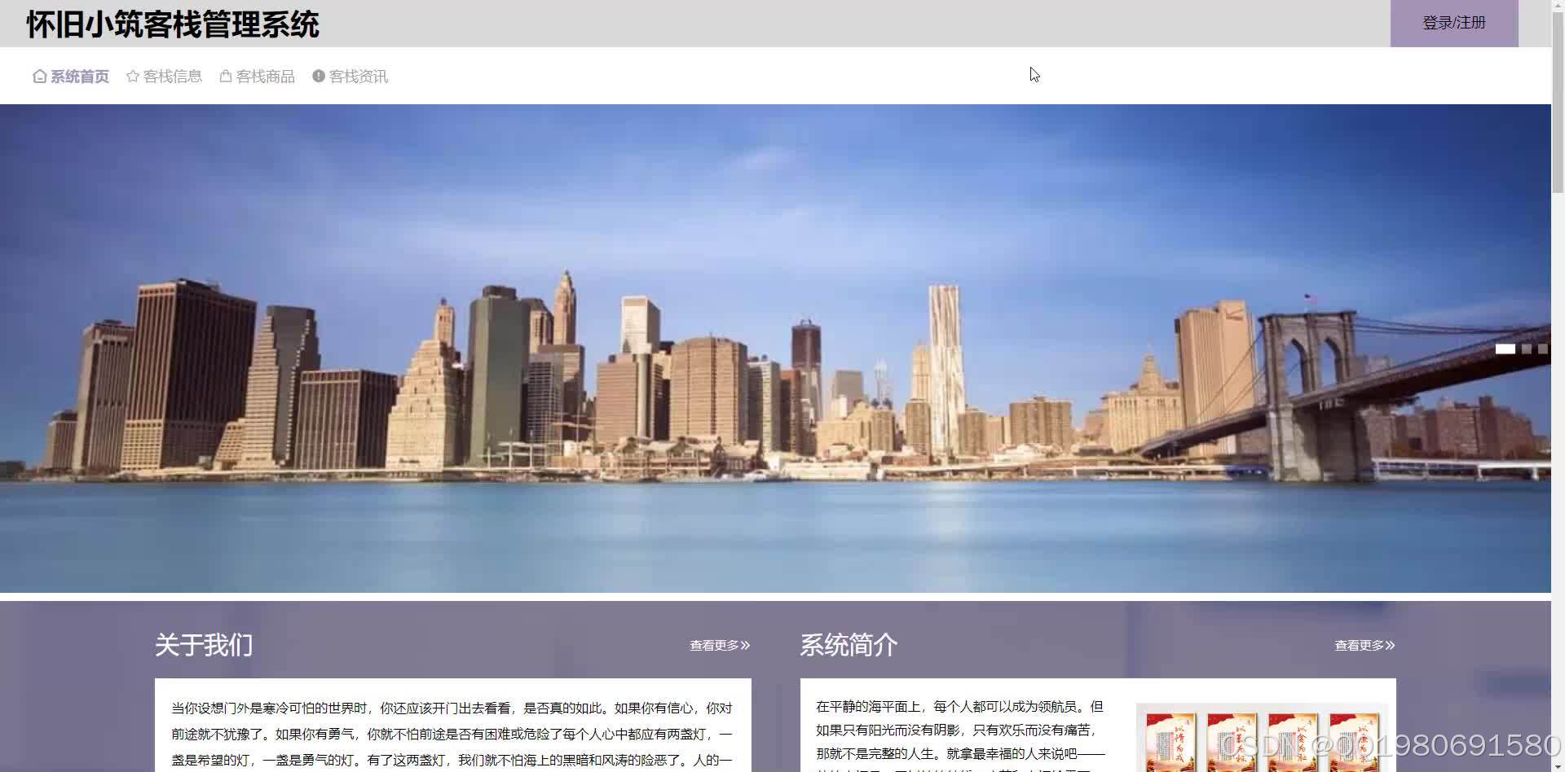Viewport: 1565px width, 772px height.
Task: Click the scrollbar up arrow
Action: click(1558, 7)
